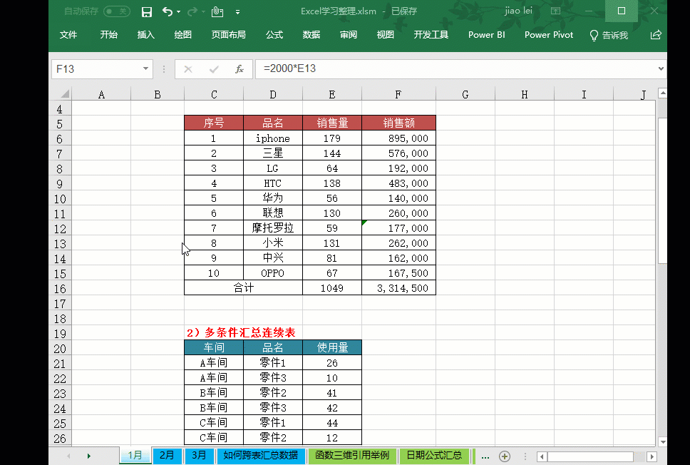Click the Cancel (×) icon in formula bar
Image resolution: width=690 pixels, height=465 pixels.
(187, 69)
